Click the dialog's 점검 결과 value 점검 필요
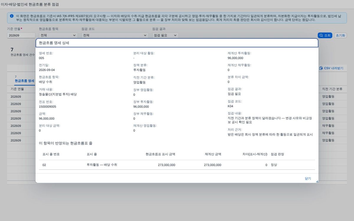 click(x=235, y=94)
